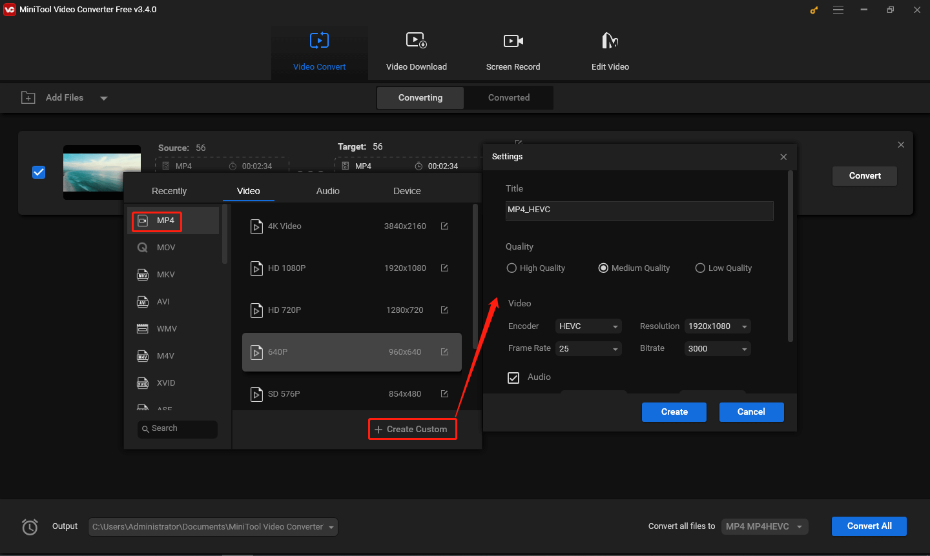Screen dimensions: 930x556
Task: Open the Frame Rate 25 dropdown
Action: pyautogui.click(x=588, y=349)
